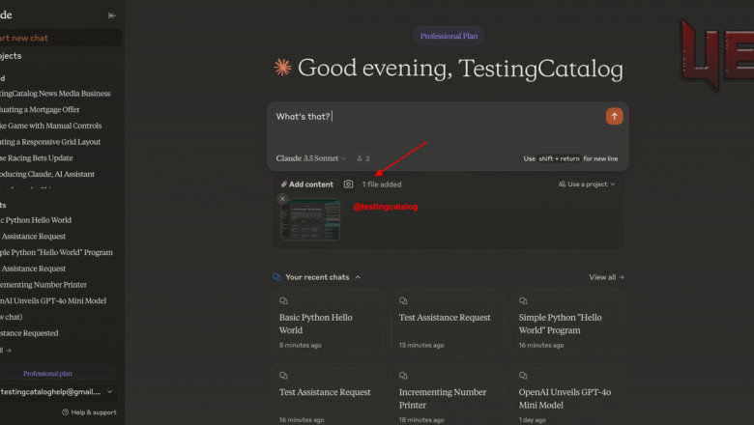The width and height of the screenshot is (754, 425).
Task: Open sidebar chat about News Media Business
Action: click(x=55, y=93)
